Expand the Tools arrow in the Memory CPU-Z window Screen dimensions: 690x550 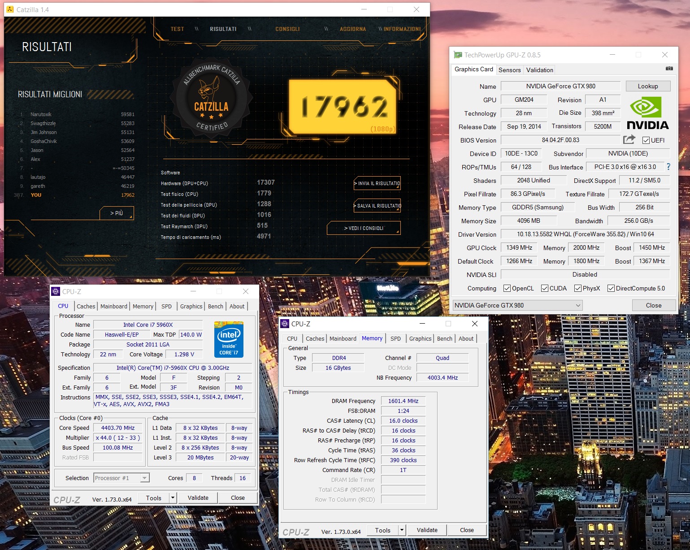pyautogui.click(x=402, y=530)
